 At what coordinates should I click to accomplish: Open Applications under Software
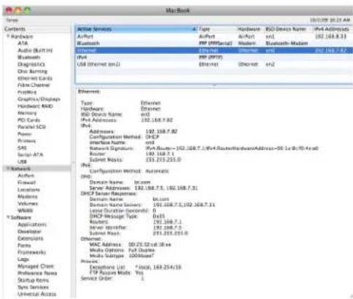(32, 225)
